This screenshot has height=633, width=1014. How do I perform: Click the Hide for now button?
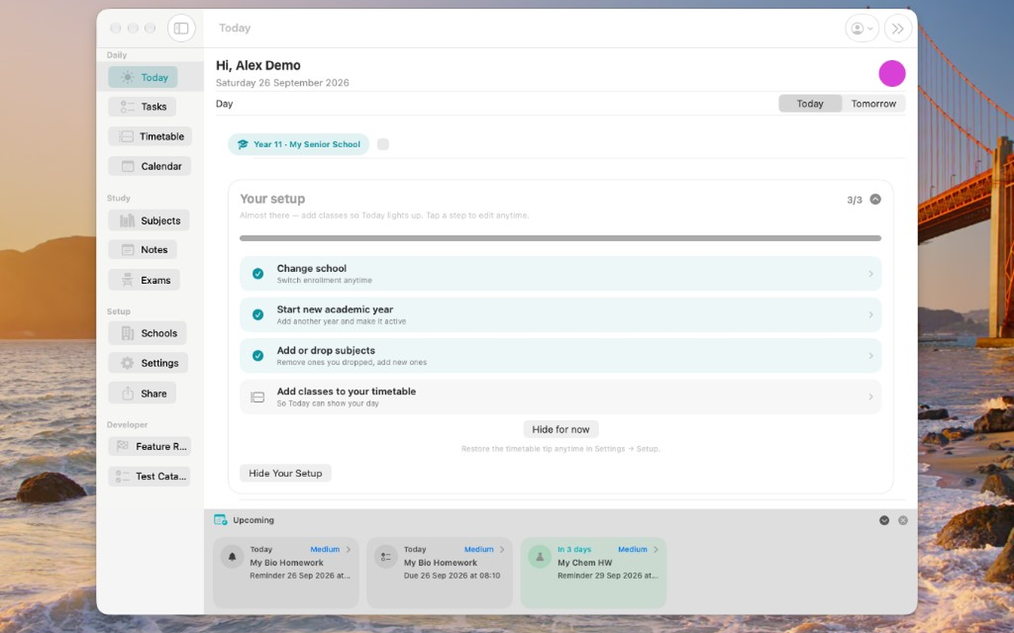(561, 430)
